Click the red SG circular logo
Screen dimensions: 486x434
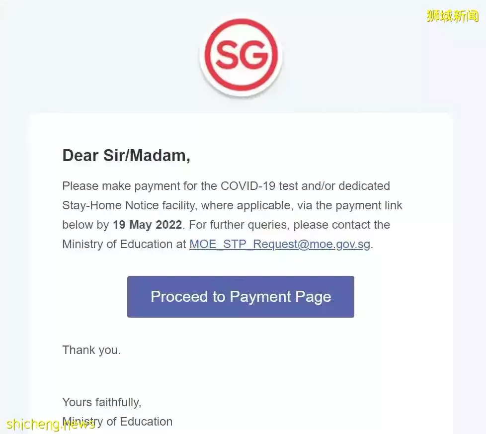pos(241,56)
